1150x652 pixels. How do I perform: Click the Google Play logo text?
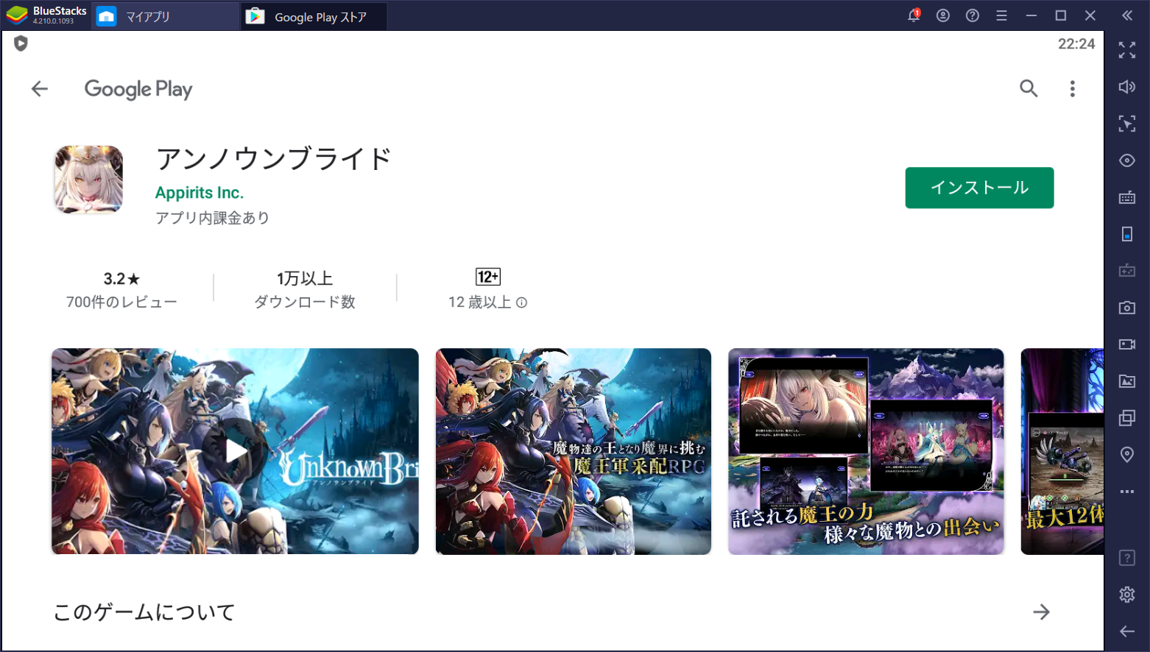pos(138,89)
